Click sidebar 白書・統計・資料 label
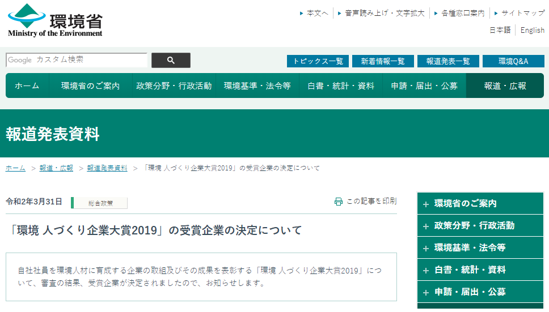The width and height of the screenshot is (549, 312). point(470,270)
